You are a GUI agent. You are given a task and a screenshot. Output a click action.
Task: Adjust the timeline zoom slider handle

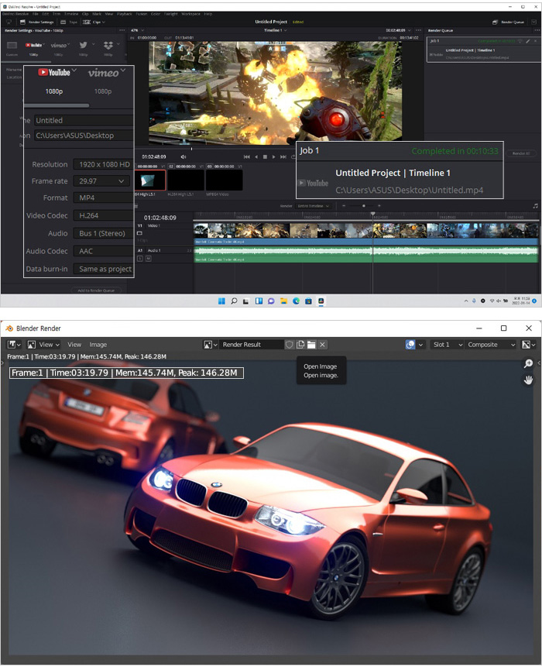(x=363, y=206)
